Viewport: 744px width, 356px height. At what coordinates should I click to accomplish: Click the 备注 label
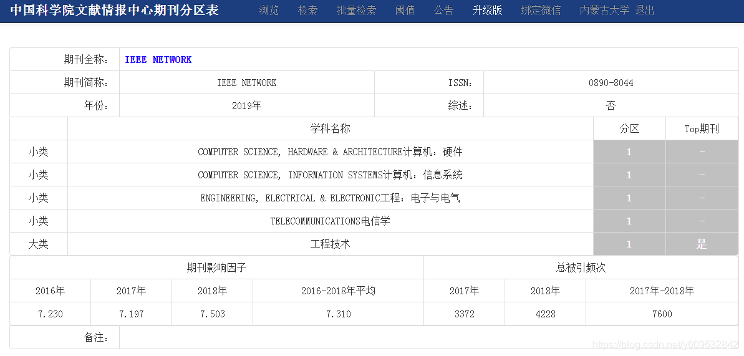pyautogui.click(x=96, y=337)
